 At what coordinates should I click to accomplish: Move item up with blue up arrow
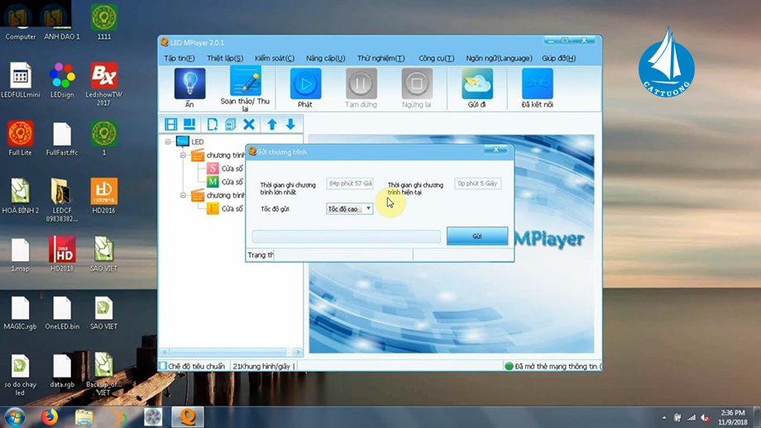pyautogui.click(x=272, y=124)
